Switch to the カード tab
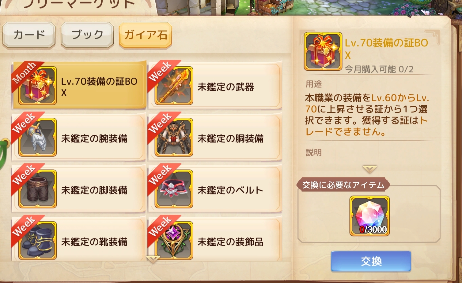The image size is (462, 283). (x=29, y=35)
